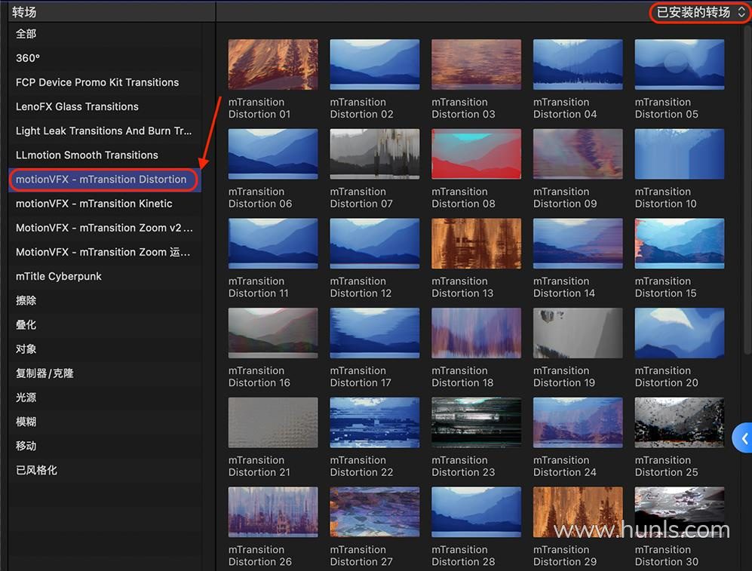Select mTransition Distortion 07 thumbnail
Image resolution: width=752 pixels, height=571 pixels.
click(375, 154)
